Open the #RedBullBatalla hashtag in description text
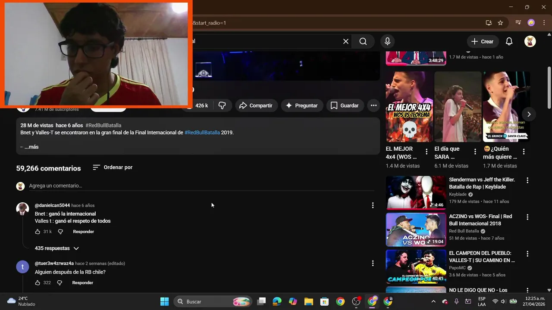 [202, 133]
